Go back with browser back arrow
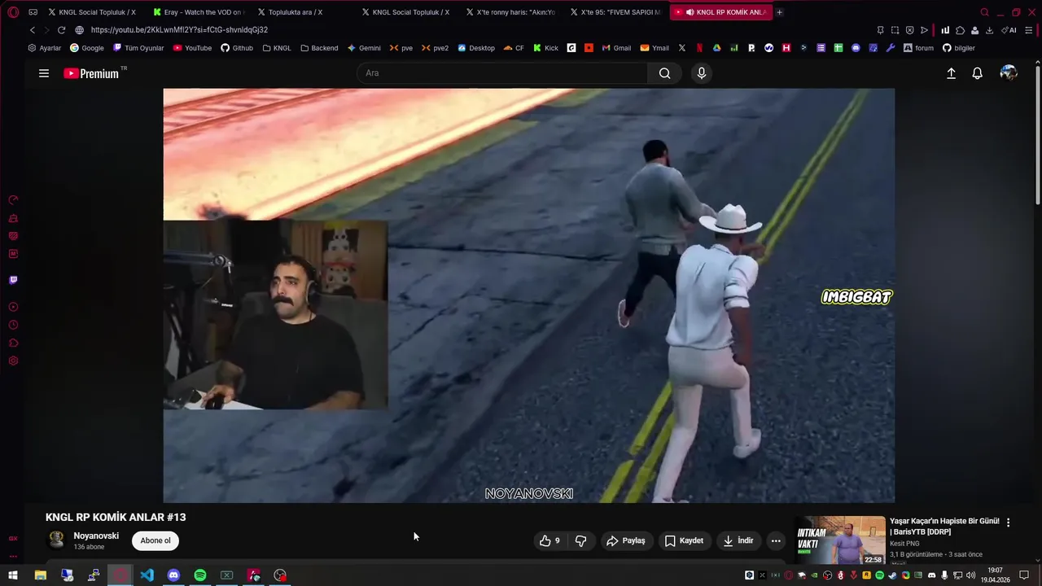This screenshot has height=586, width=1042. [x=33, y=30]
